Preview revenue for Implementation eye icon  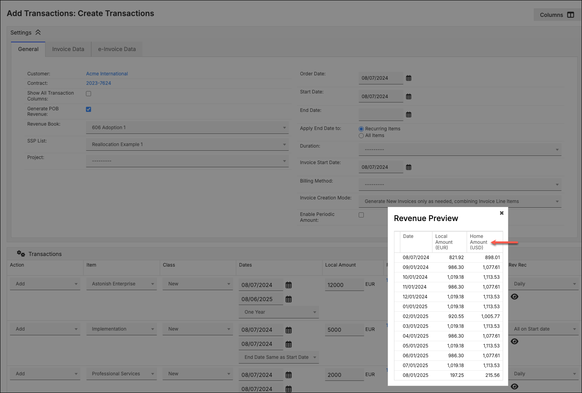(x=514, y=342)
